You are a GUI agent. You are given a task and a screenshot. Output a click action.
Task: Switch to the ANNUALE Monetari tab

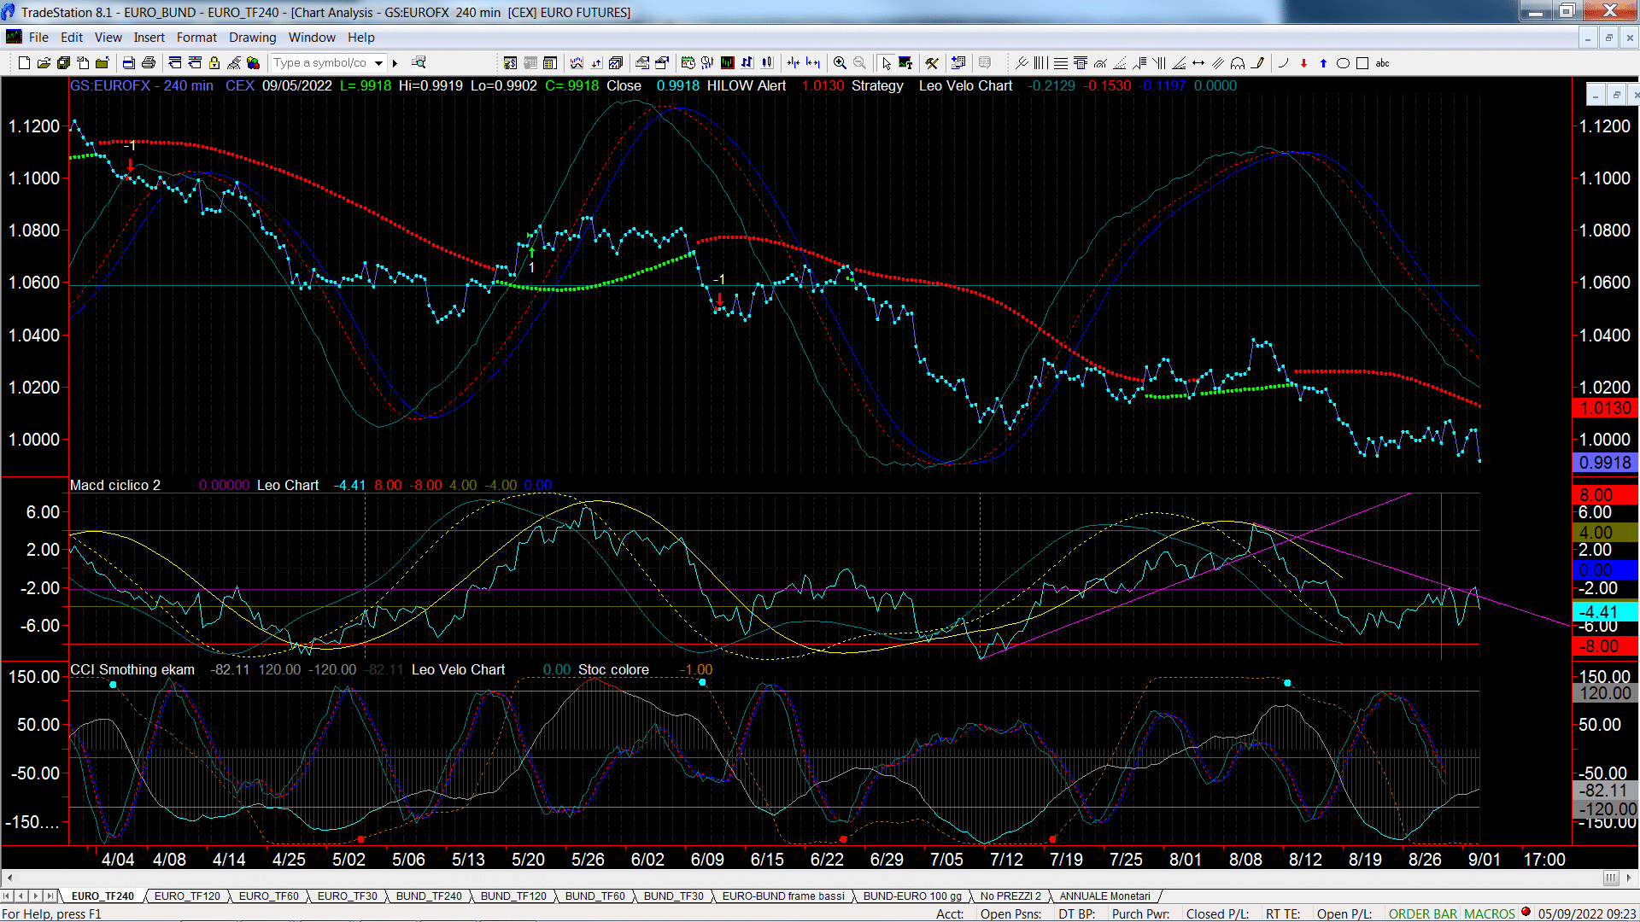[1104, 896]
